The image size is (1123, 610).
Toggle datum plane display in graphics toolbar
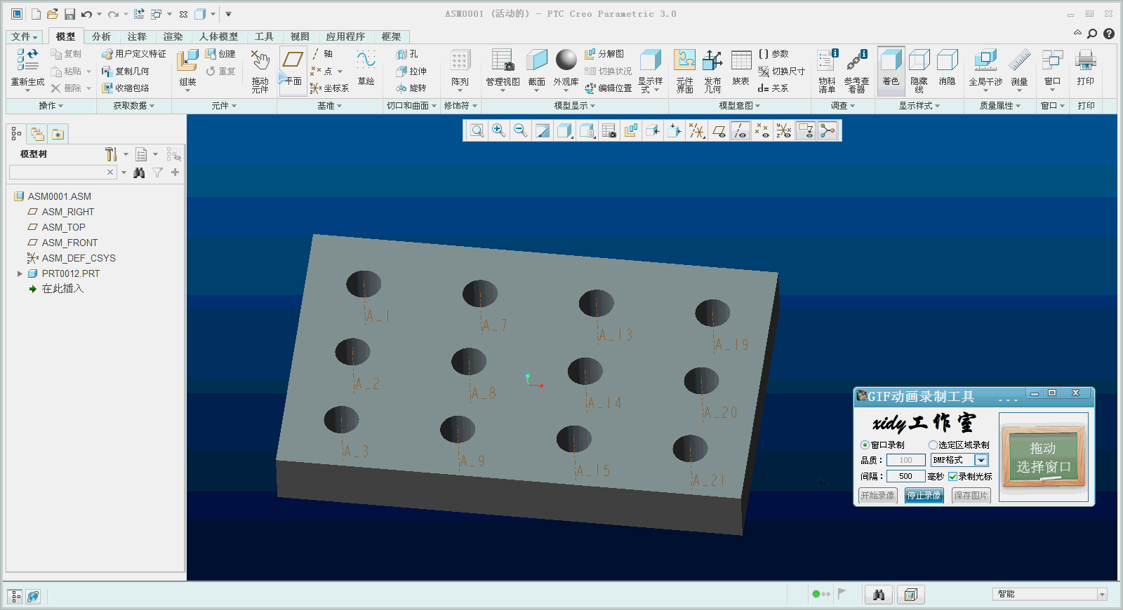(x=719, y=130)
